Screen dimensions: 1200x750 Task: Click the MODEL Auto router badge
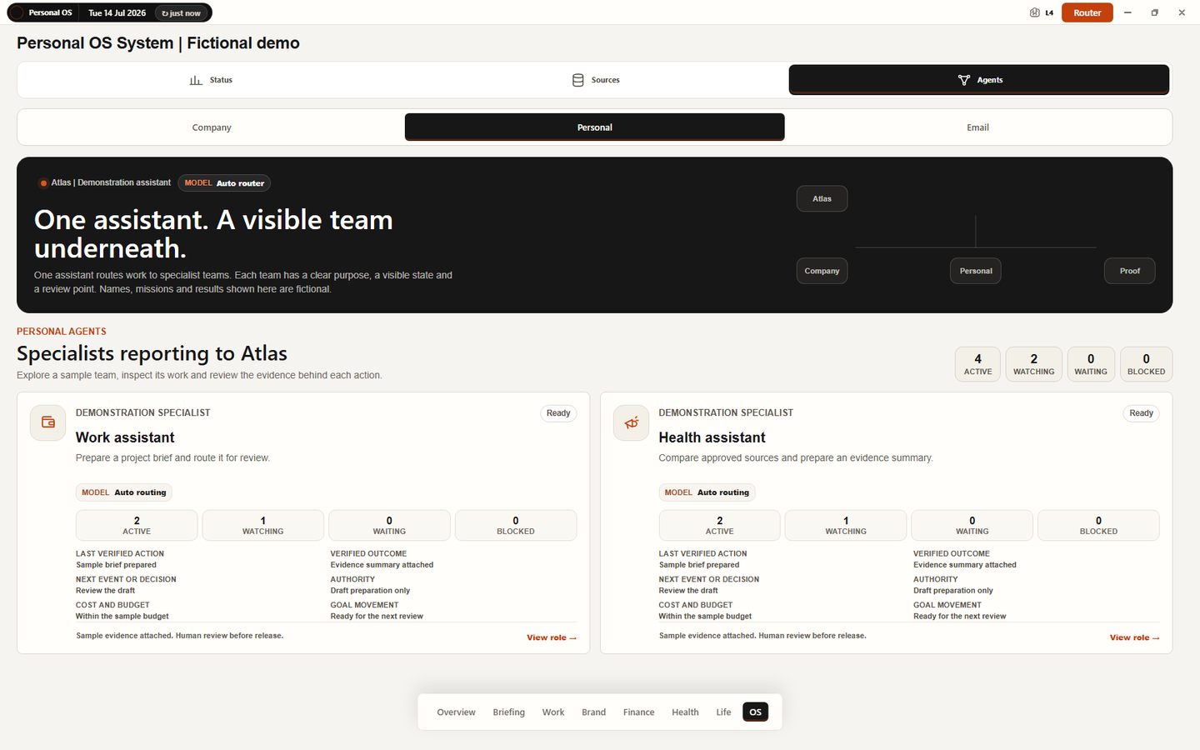click(x=224, y=183)
